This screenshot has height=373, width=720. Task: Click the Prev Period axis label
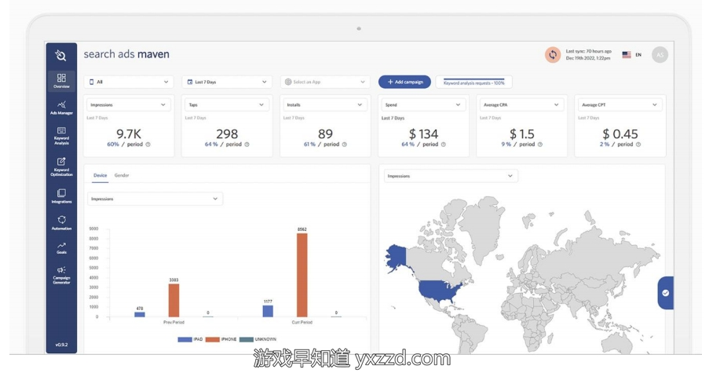[174, 323]
